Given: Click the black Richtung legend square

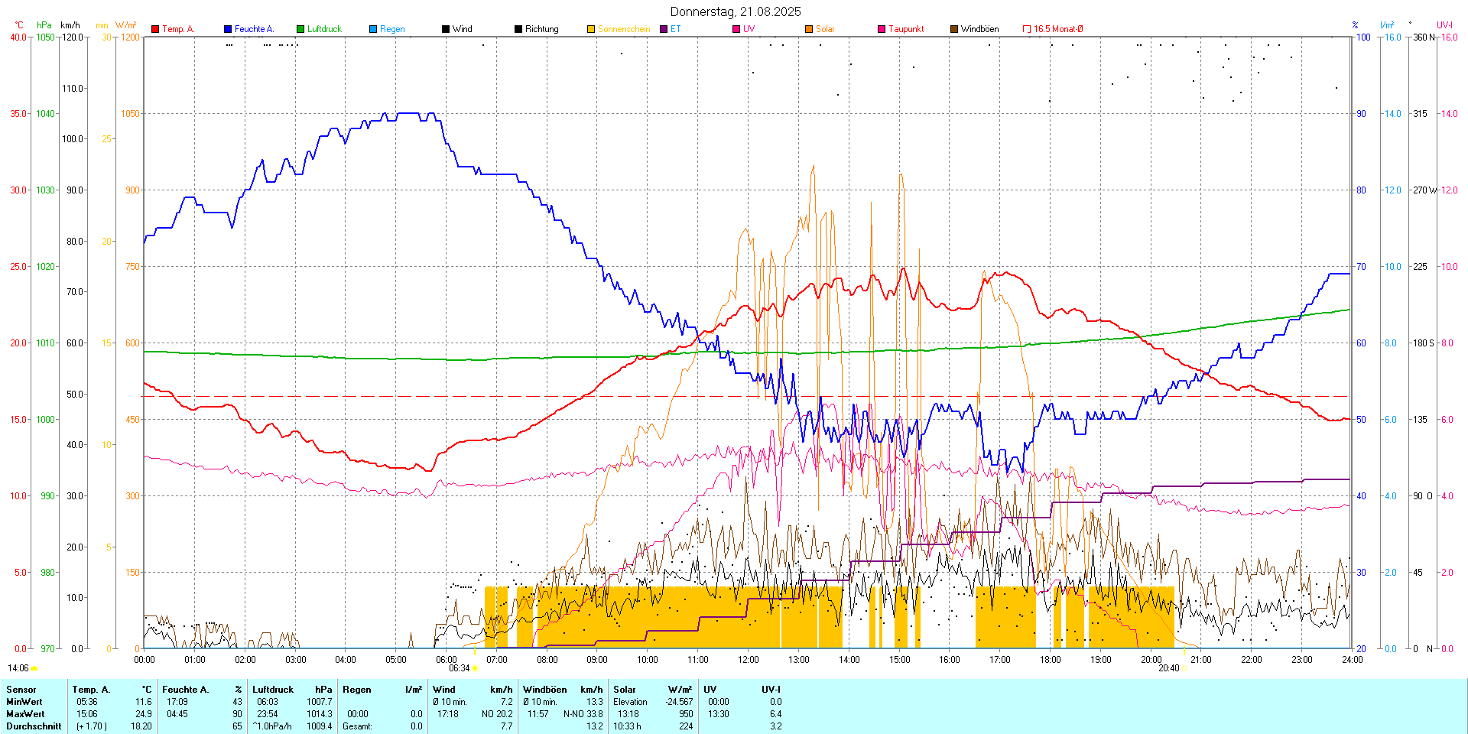Looking at the screenshot, I should (518, 29).
